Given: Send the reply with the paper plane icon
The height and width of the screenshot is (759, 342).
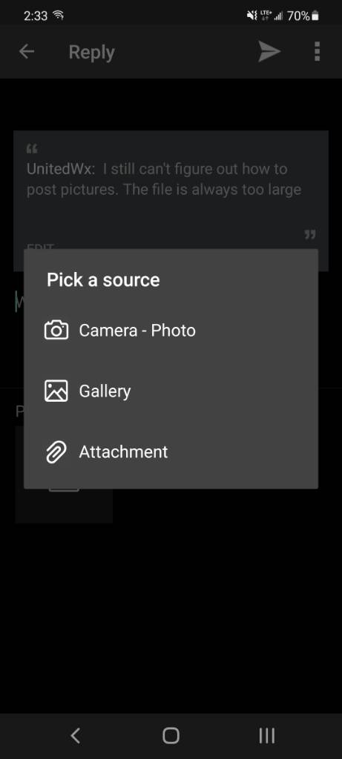Looking at the screenshot, I should (269, 51).
